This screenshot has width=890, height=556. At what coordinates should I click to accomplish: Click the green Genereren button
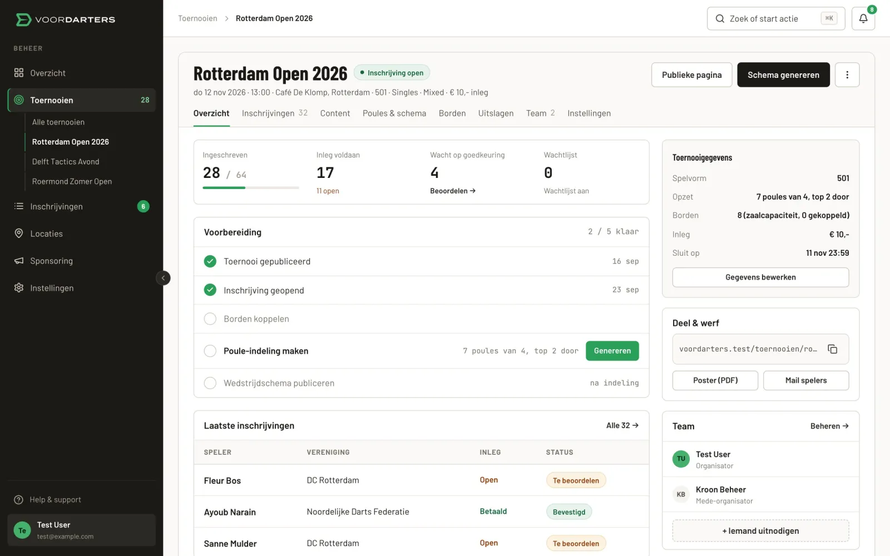(612, 351)
